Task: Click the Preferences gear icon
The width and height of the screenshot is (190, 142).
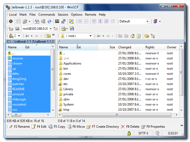Action: click(x=11, y=21)
